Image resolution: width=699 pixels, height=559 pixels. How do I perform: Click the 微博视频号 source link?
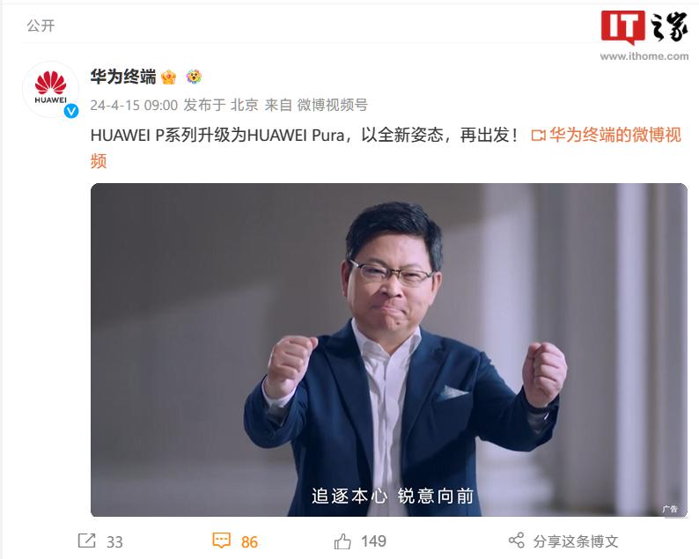point(333,106)
